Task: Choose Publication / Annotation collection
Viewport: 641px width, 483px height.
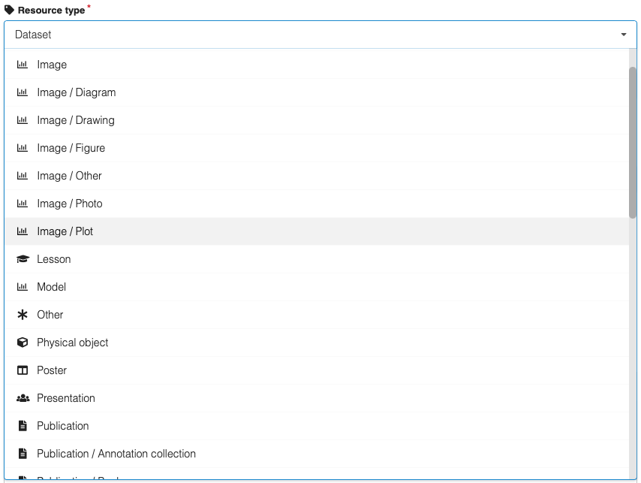Action: tap(116, 454)
